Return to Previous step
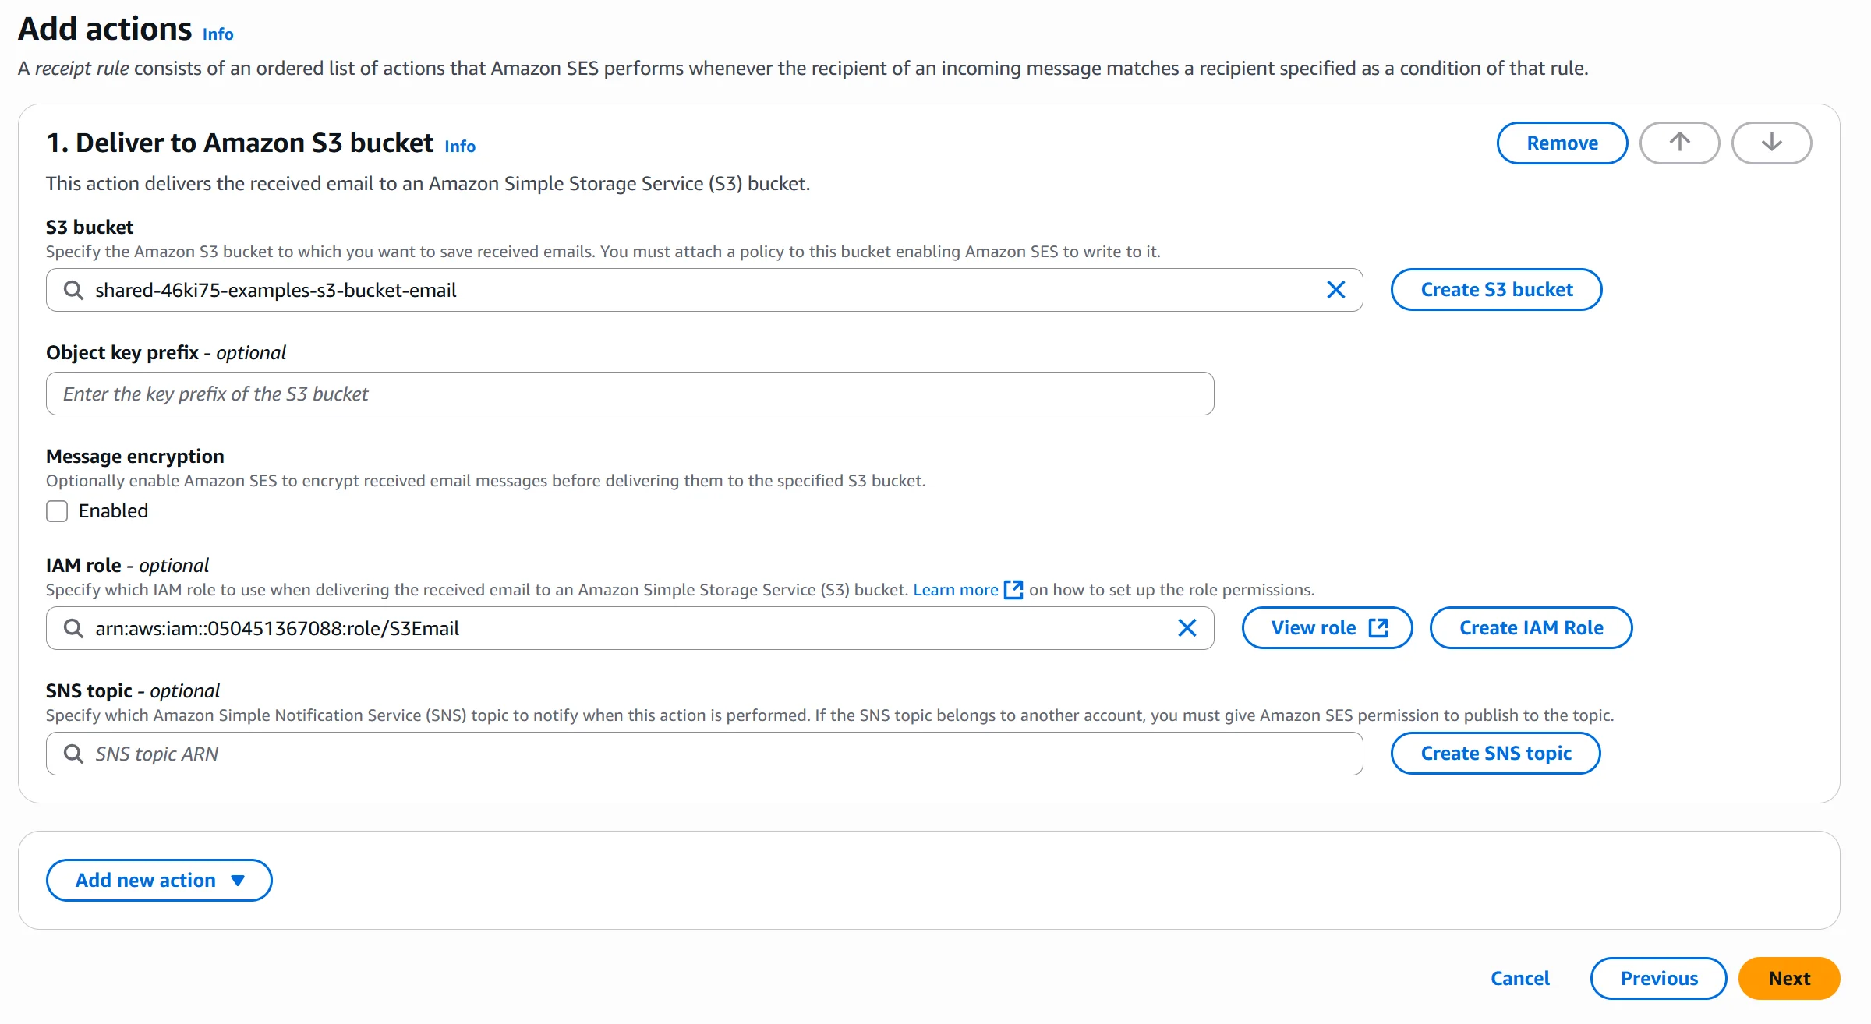Screen dimensions: 1871x1024 pos(1659,978)
